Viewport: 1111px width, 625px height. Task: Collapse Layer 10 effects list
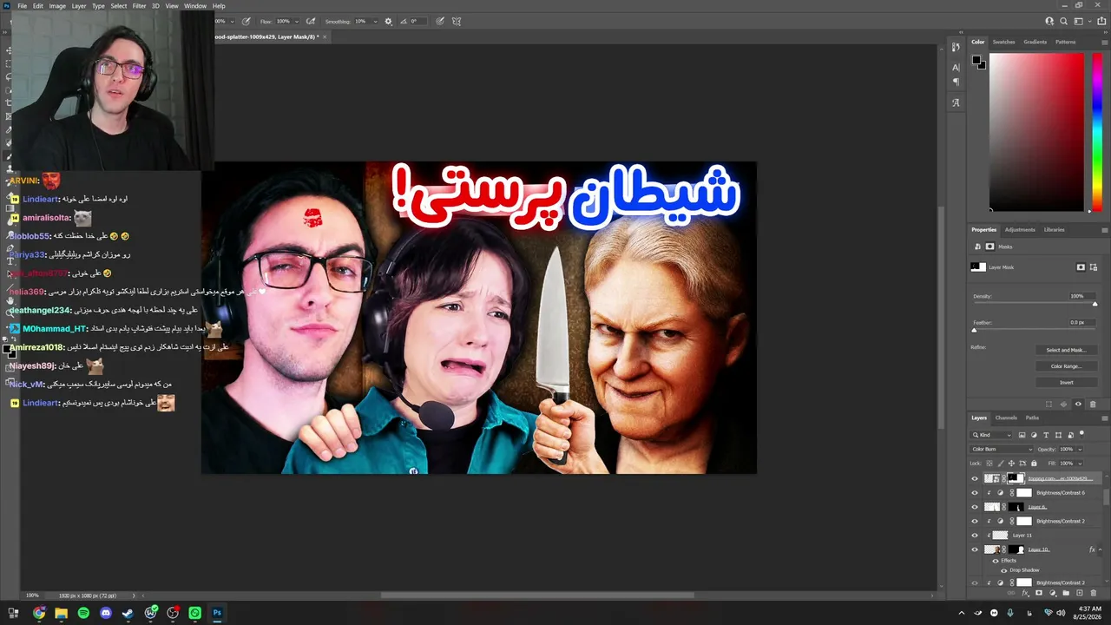[1100, 549]
